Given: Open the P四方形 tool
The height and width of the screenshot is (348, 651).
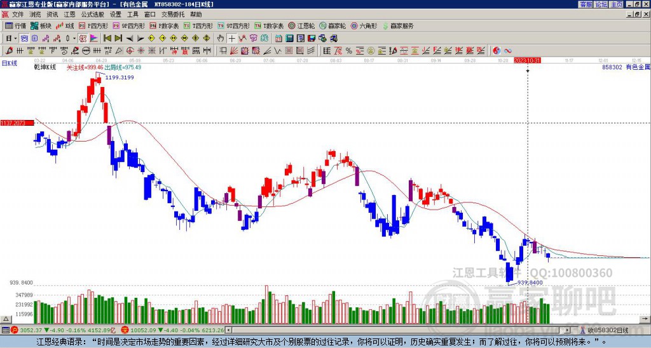Looking at the screenshot, I should 94,25.
